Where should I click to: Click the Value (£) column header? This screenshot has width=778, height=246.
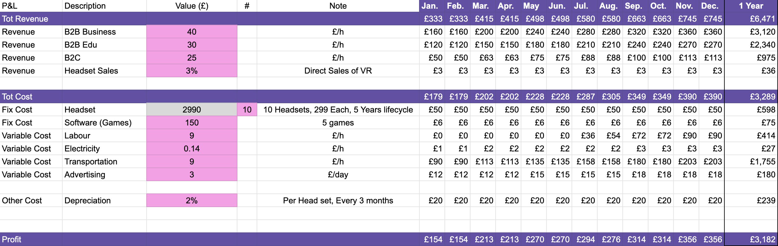click(x=192, y=6)
